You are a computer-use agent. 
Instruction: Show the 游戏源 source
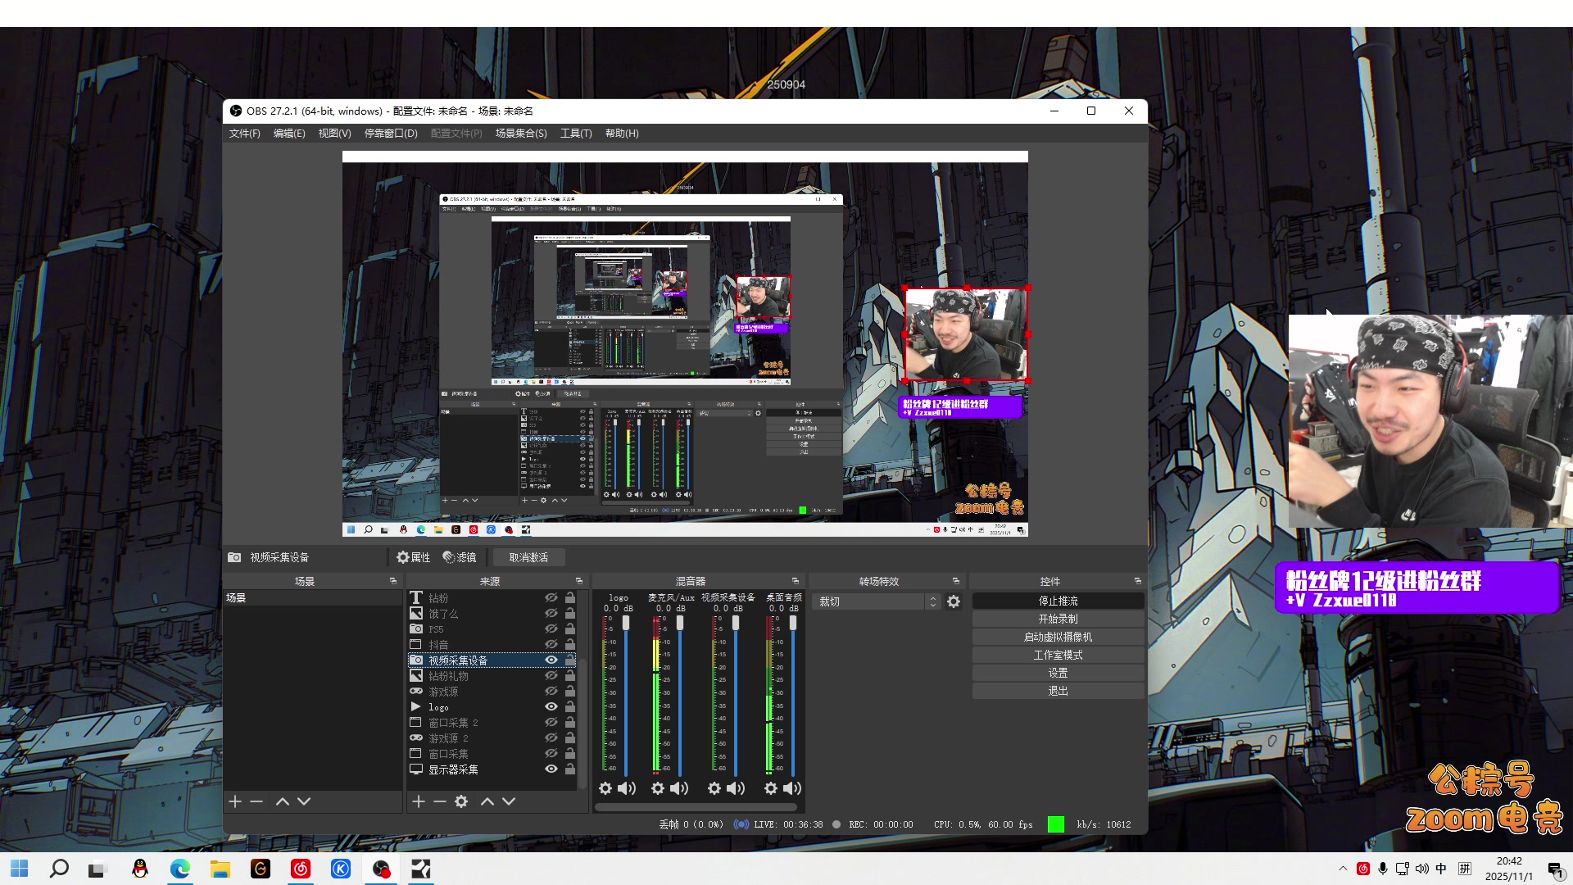pyautogui.click(x=551, y=692)
